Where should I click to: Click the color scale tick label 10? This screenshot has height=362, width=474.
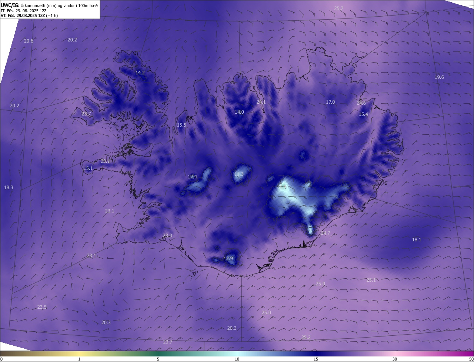tap(237, 359)
